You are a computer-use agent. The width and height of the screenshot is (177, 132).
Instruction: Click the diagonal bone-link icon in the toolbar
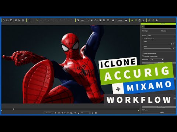143,20
